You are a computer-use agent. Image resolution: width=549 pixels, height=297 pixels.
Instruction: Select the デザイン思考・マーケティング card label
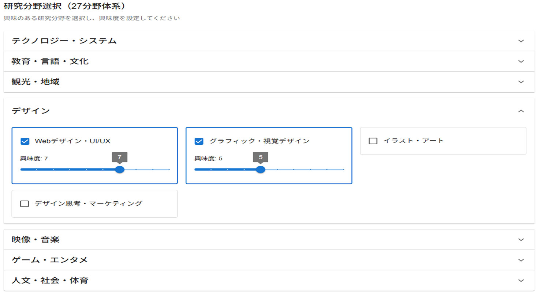(x=88, y=203)
